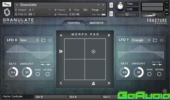
Task: Enable LFO X Retrig option
Action: [x=48, y=74]
